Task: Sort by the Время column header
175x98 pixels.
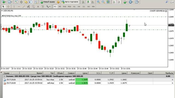Action: 31,73
